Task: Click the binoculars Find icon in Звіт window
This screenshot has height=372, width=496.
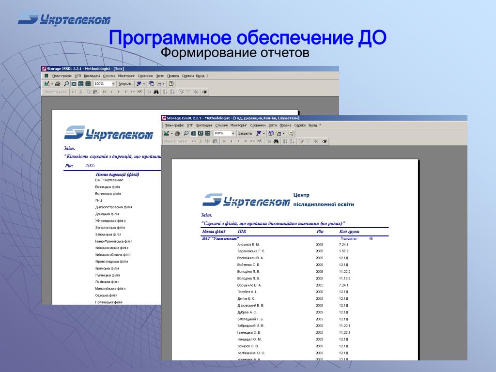Action: (156, 92)
